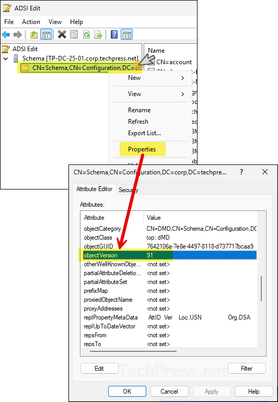Select the repsTo attribute row
Image resolution: width=278 pixels, height=402 pixels.
[x=169, y=344]
